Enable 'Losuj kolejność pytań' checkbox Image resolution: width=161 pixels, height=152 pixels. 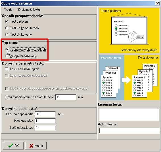pos(7,69)
